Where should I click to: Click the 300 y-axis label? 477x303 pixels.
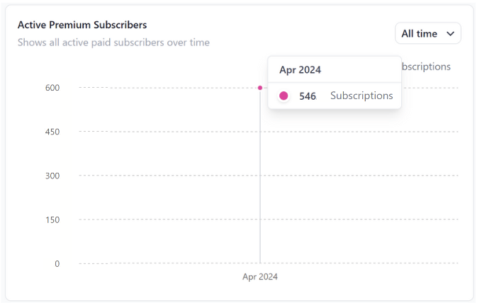52,176
